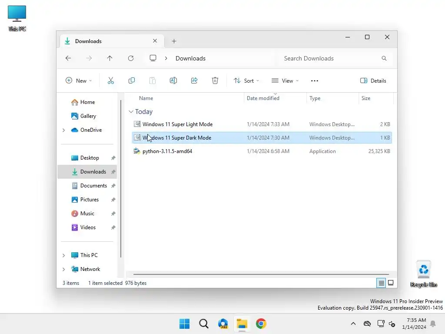Click the Copy icon in toolbar
This screenshot has width=445, height=334.
[131, 80]
